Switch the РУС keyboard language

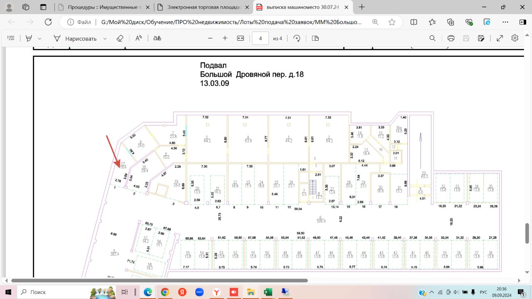[483, 292]
